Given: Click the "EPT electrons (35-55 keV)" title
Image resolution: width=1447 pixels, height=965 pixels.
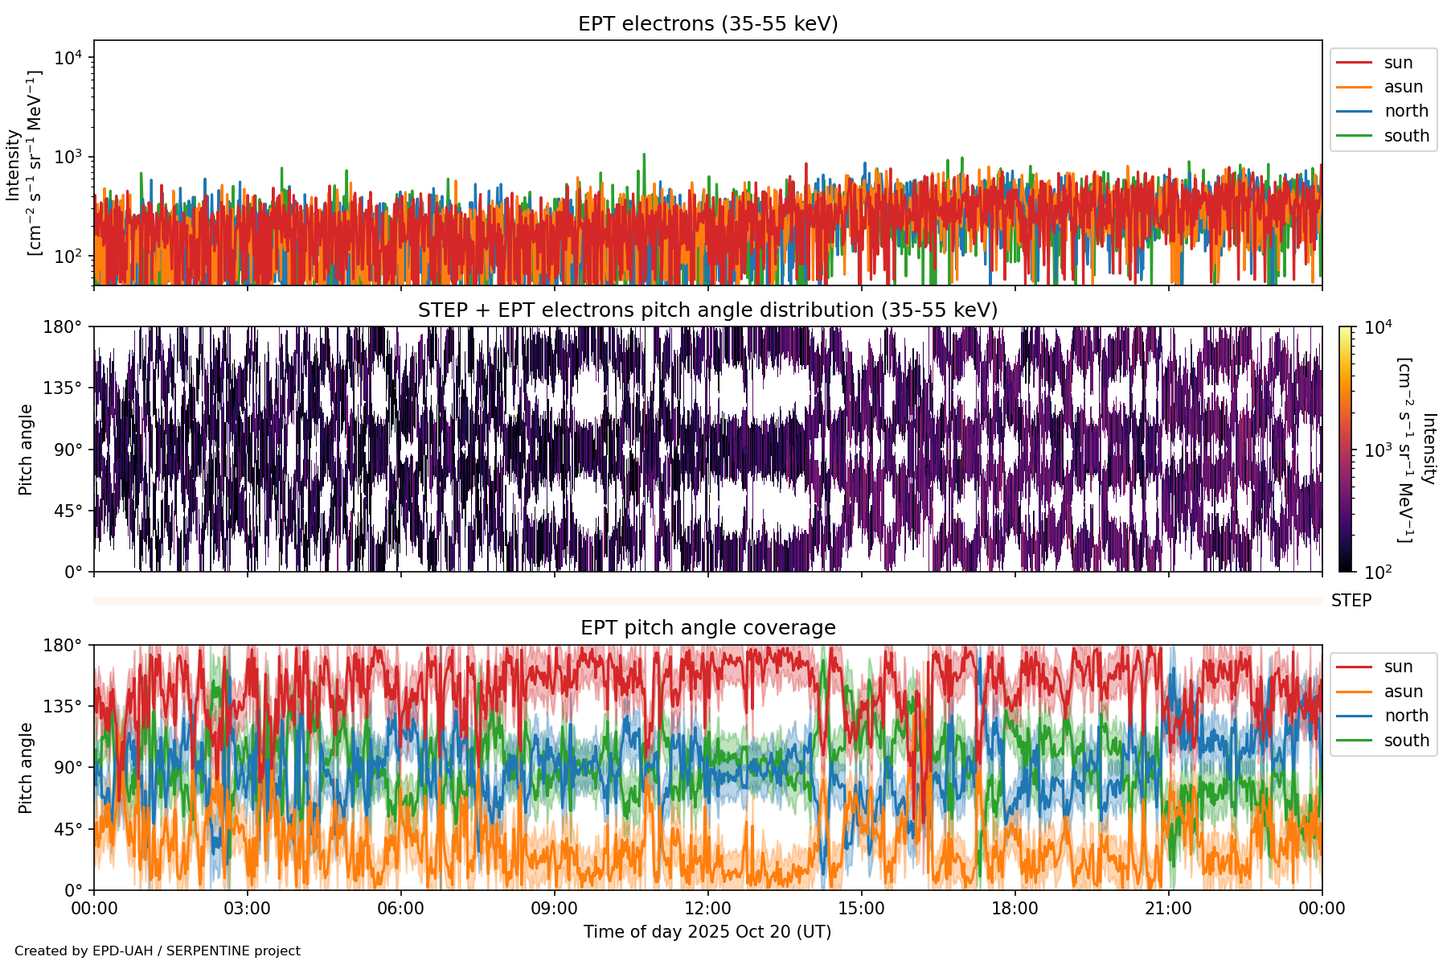Looking at the screenshot, I should pos(707,24).
